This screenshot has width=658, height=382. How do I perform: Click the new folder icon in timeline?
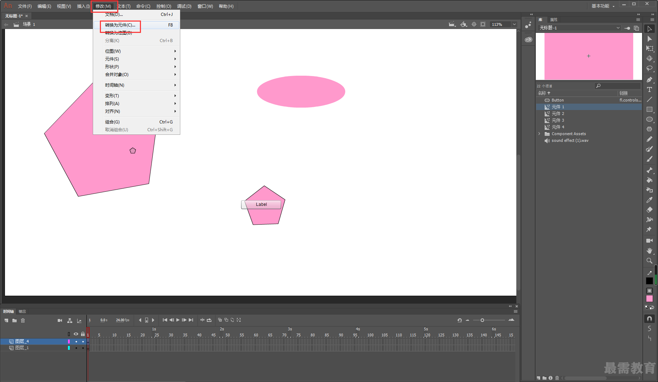click(15, 320)
